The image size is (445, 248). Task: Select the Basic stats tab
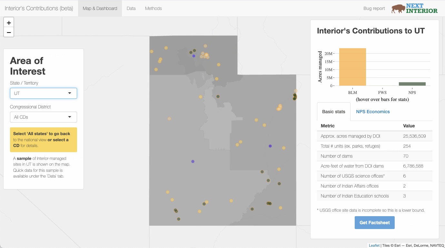(334, 112)
